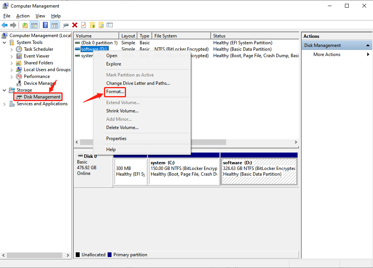Screen dimensions: 373x268
Task: Click the Up one level folder icon
Action: (25, 25)
